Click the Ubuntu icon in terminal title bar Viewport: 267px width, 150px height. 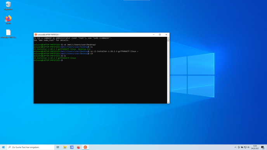click(36, 34)
